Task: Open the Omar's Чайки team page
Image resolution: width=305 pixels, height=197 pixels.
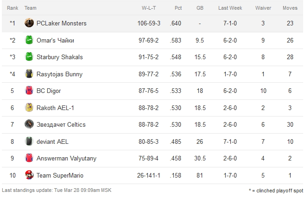Action: 55,40
